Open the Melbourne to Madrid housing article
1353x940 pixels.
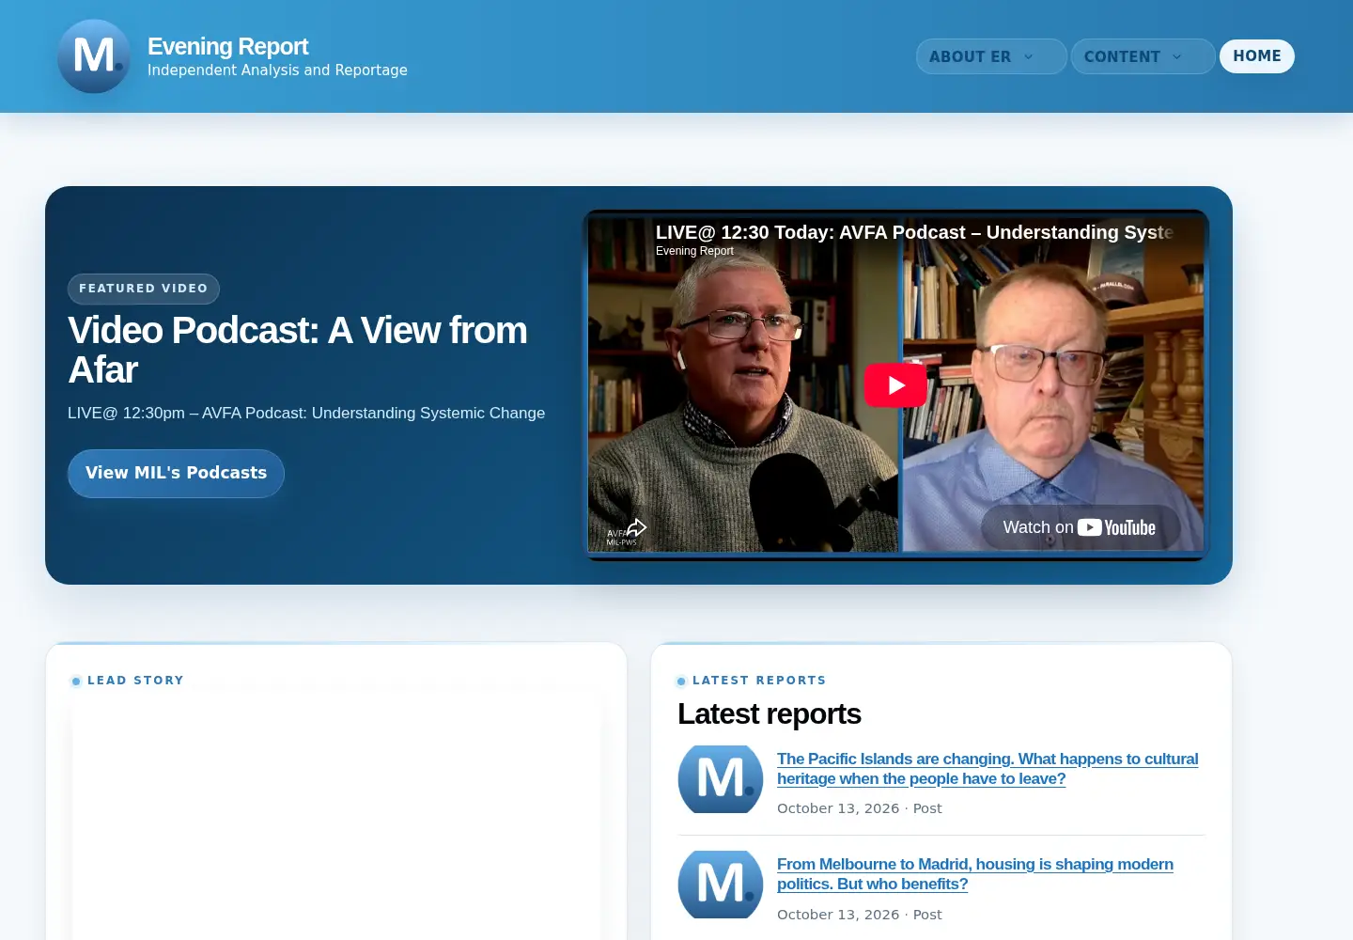pyautogui.click(x=975, y=874)
